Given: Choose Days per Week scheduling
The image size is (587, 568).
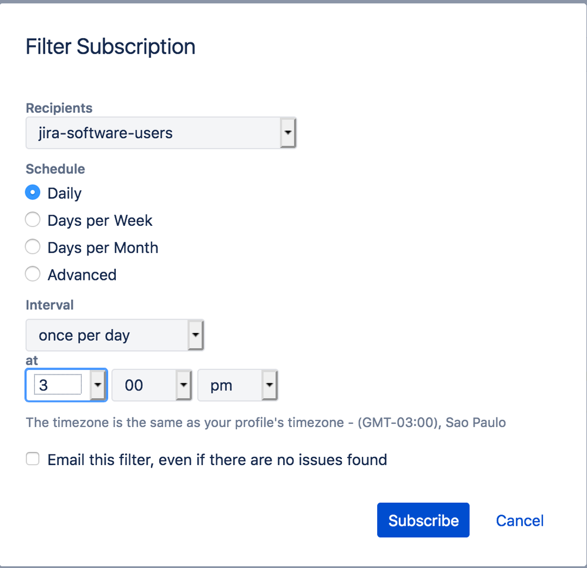Looking at the screenshot, I should pyautogui.click(x=33, y=219).
